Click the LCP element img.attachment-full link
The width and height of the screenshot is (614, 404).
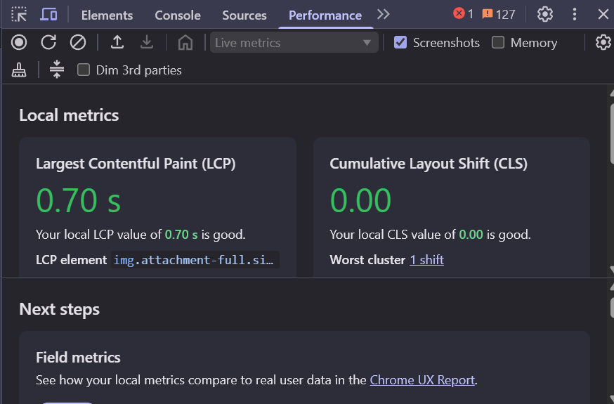coord(195,260)
